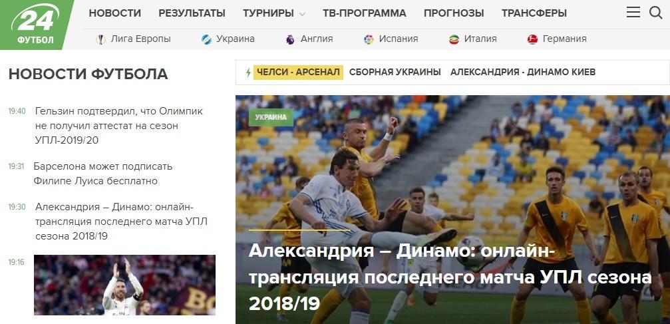This screenshot has width=670, height=324.
Task: Go to ТВ-программа section
Action: point(365,13)
